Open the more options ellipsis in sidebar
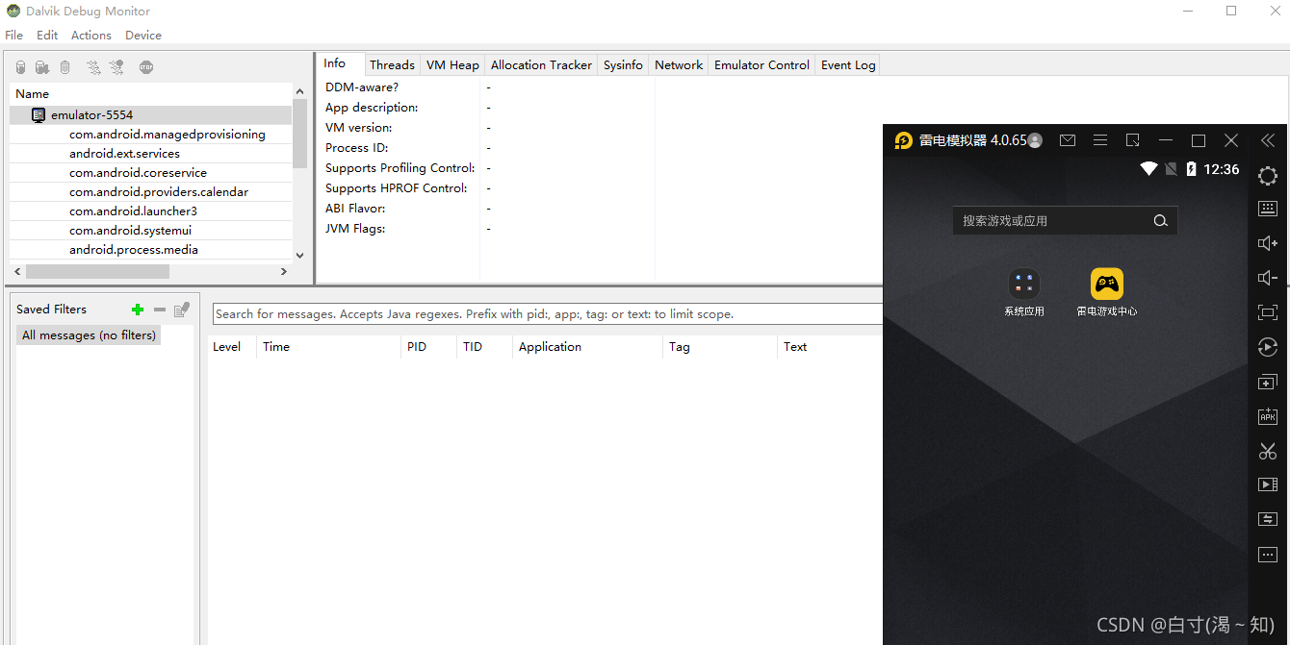Screen dimensions: 1290x645 1267,554
